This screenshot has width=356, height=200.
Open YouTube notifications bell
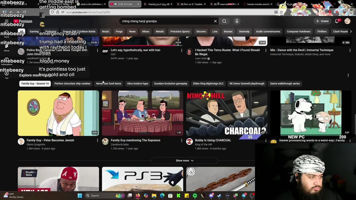[337, 21]
